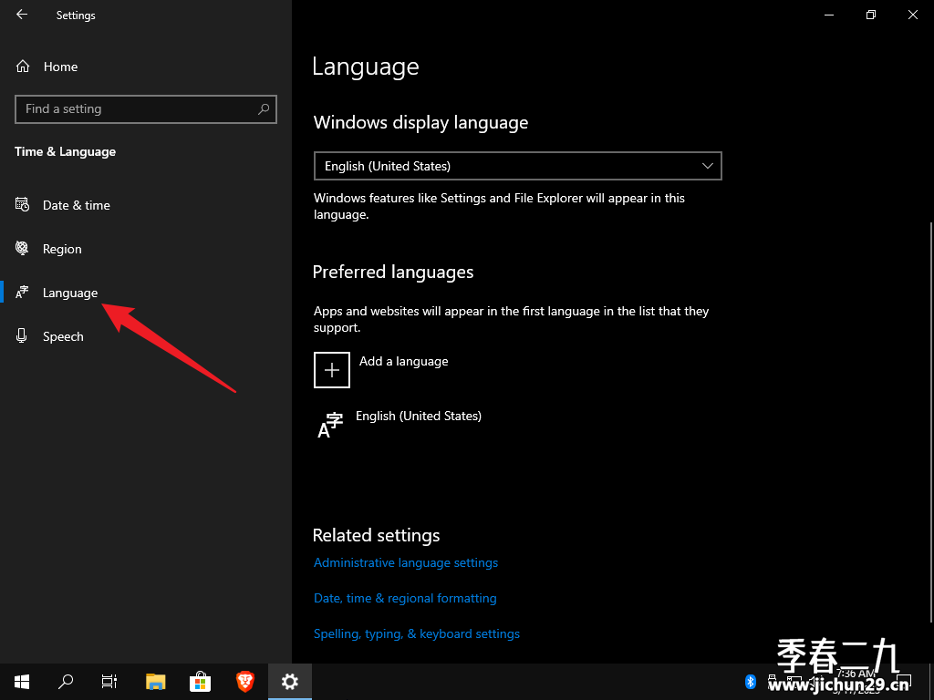Open Date, time & regional formatting link

point(405,598)
